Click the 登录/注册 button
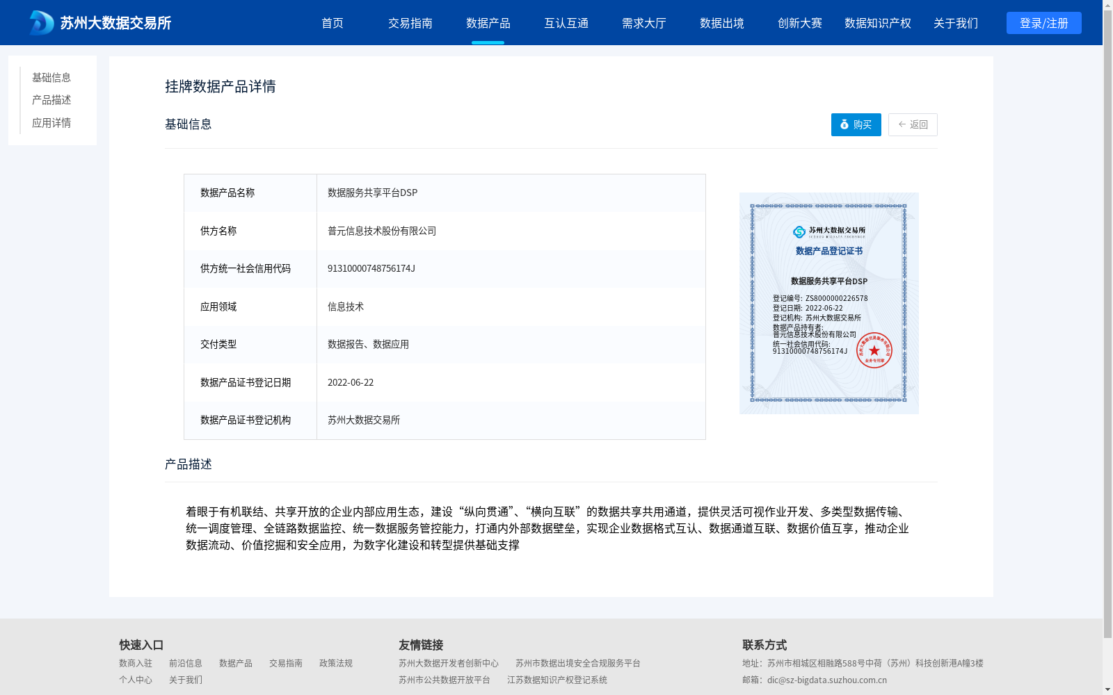The width and height of the screenshot is (1113, 695). pyautogui.click(x=1044, y=23)
